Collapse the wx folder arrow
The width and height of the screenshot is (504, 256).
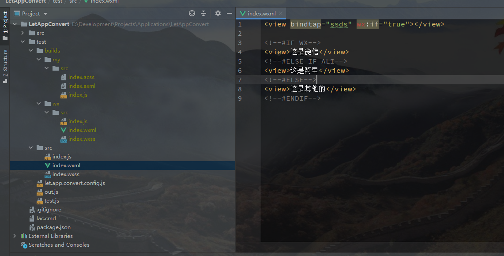[38, 104]
